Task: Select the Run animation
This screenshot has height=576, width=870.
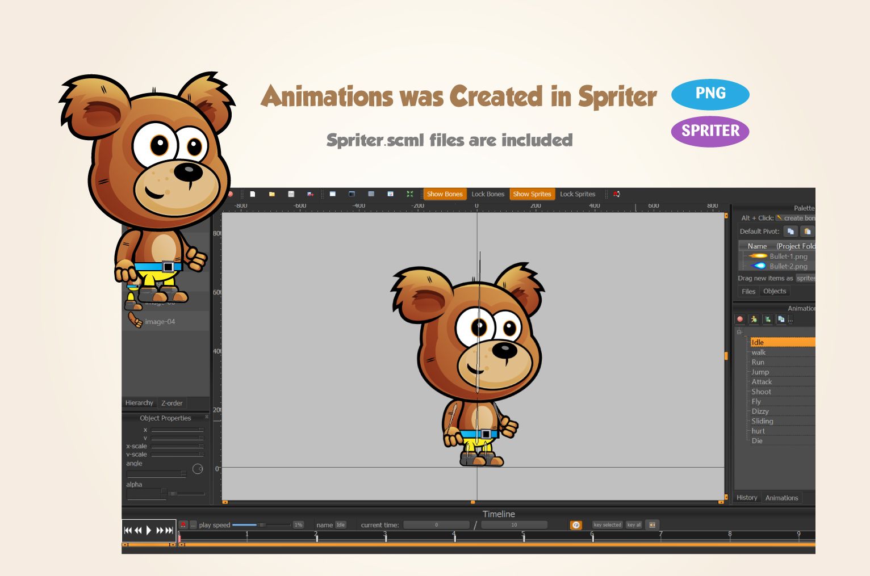Action: (758, 362)
